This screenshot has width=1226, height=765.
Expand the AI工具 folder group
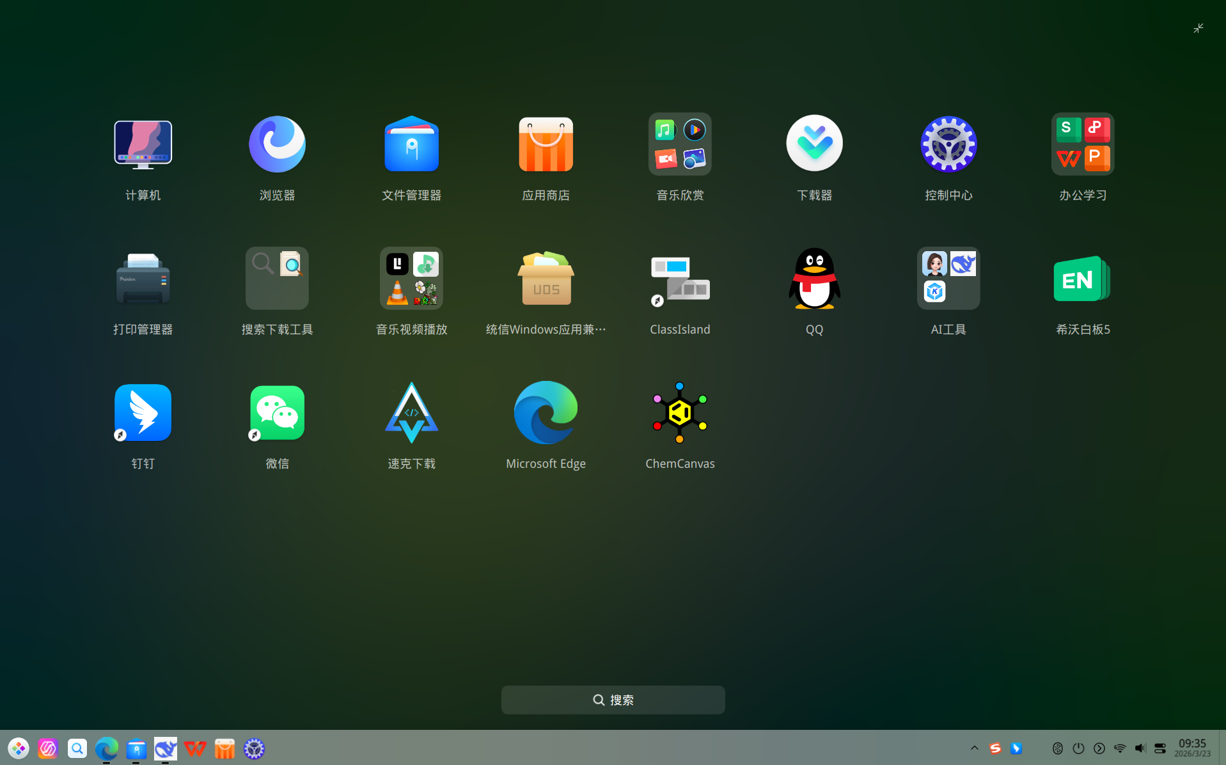[948, 279]
